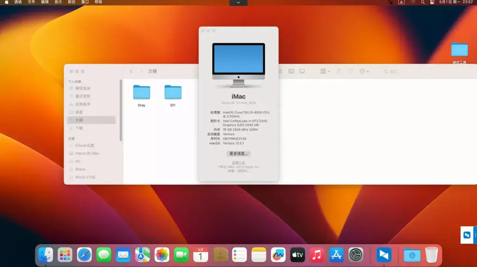477x267 pixels.
Task: Open Notes from the Dock
Action: 259,254
